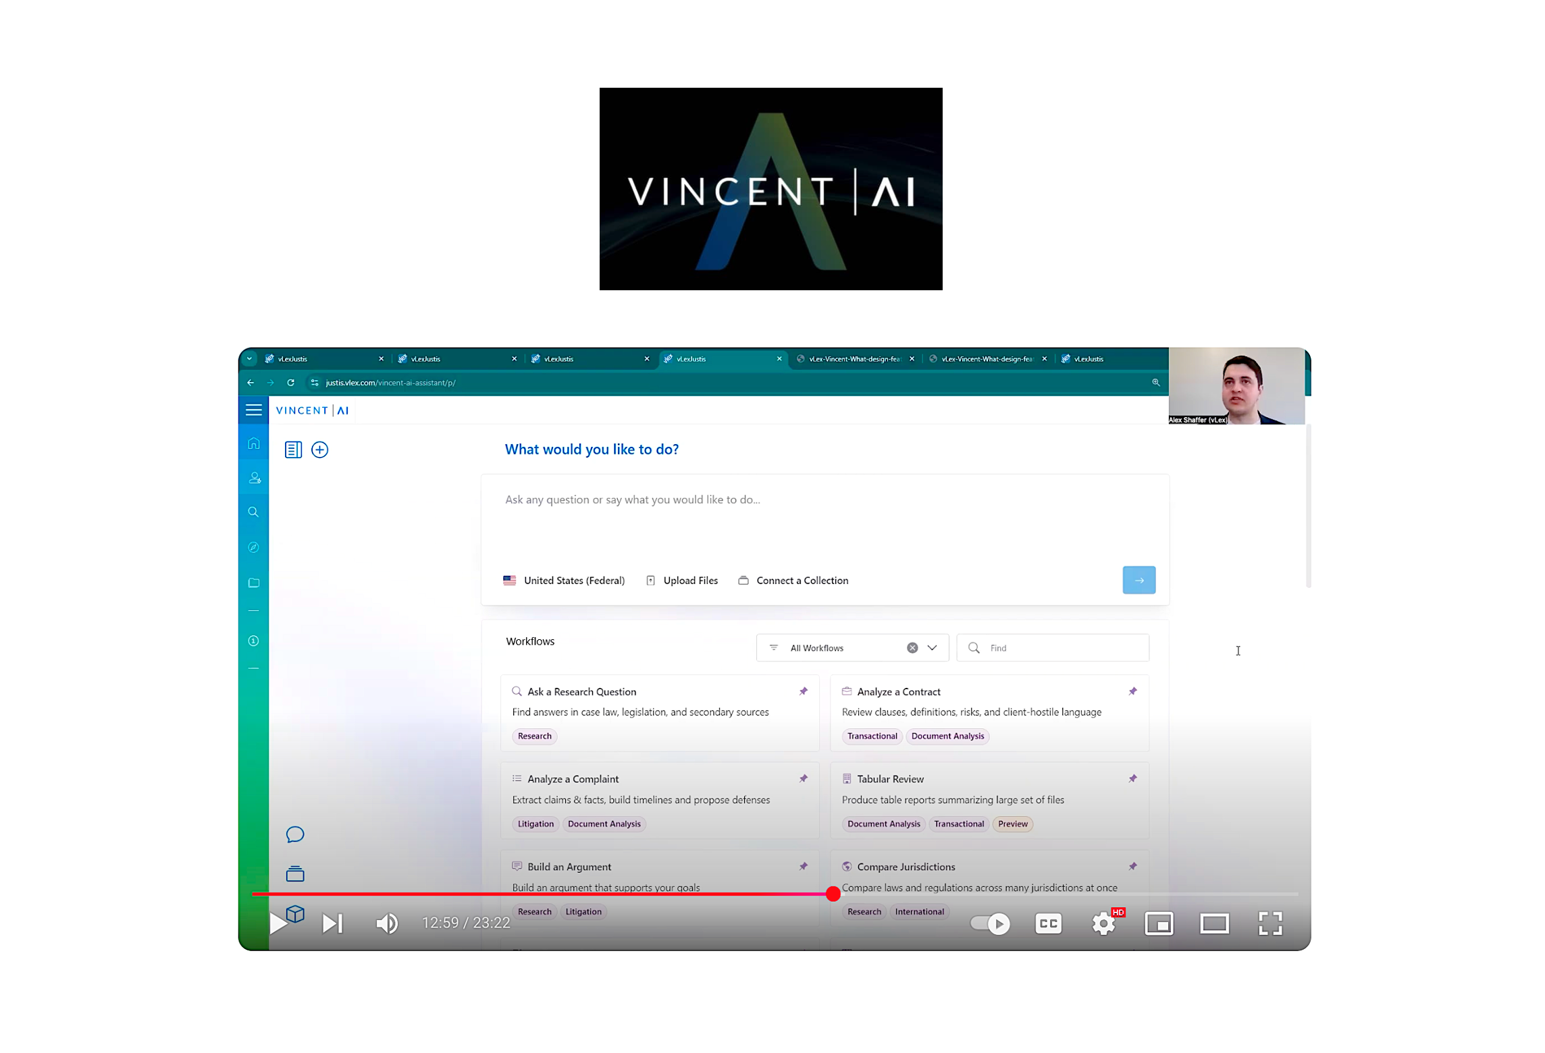This screenshot has width=1545, height=1053.
Task: Play the video
Action: (278, 924)
